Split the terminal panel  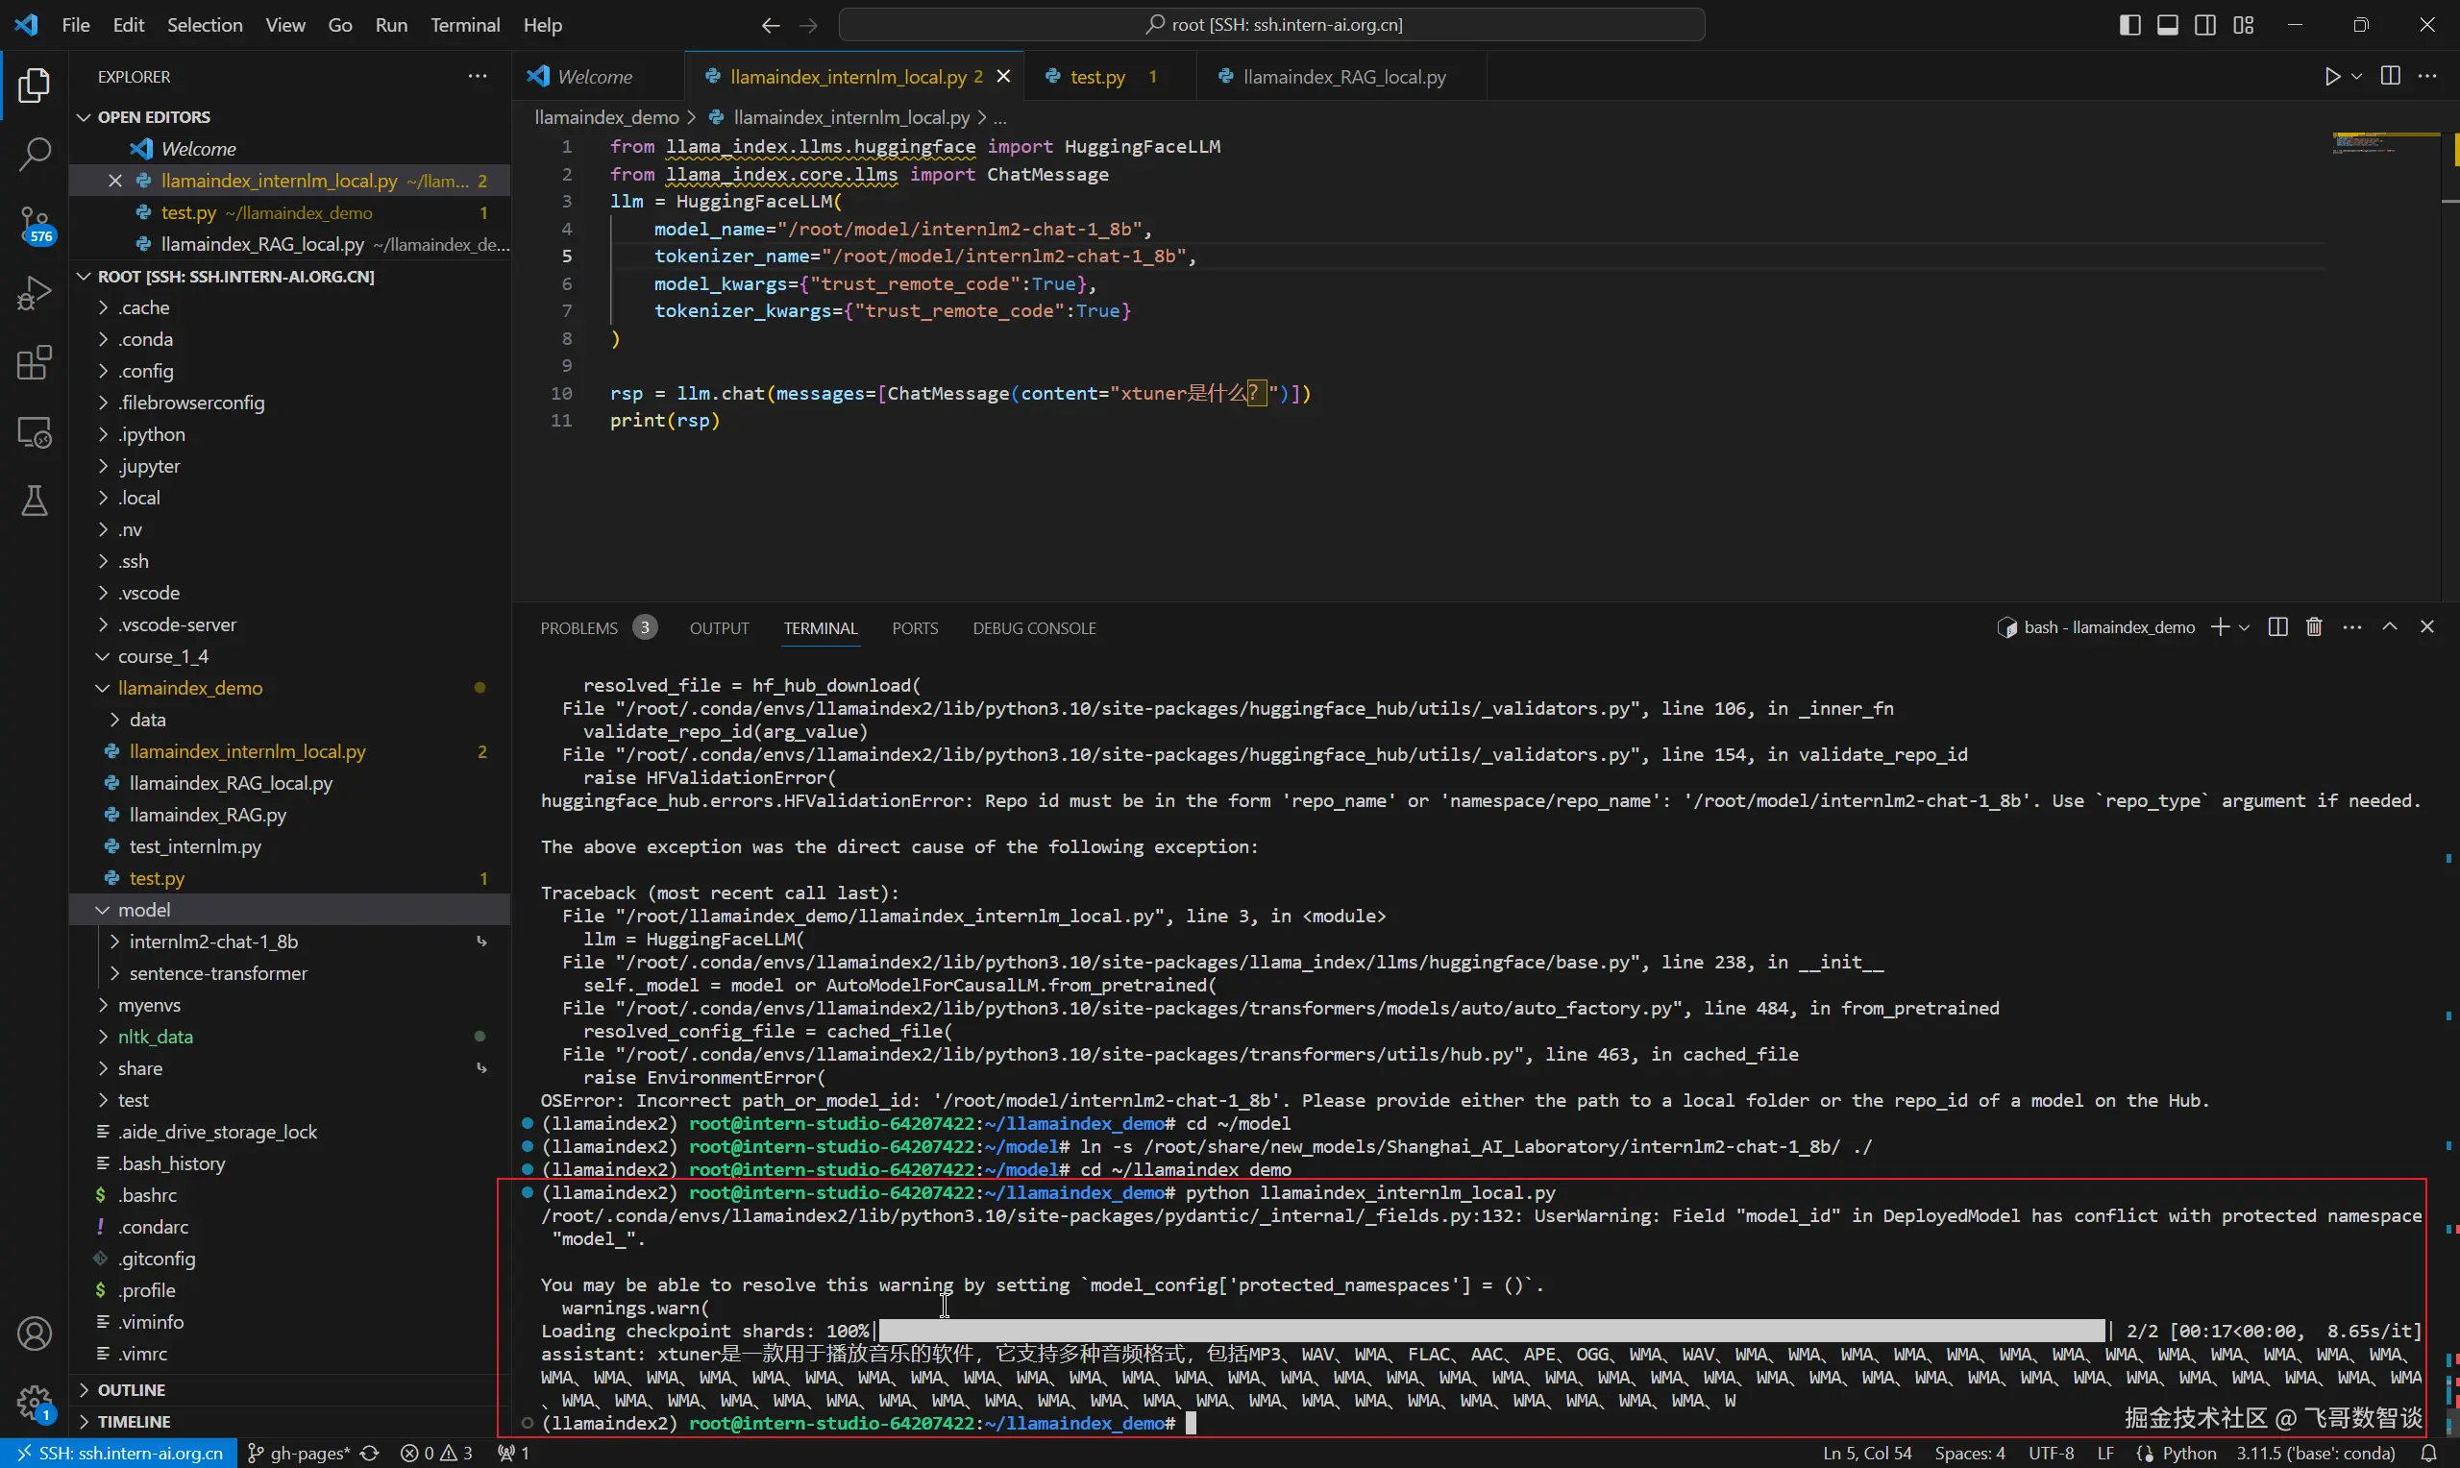2278,627
